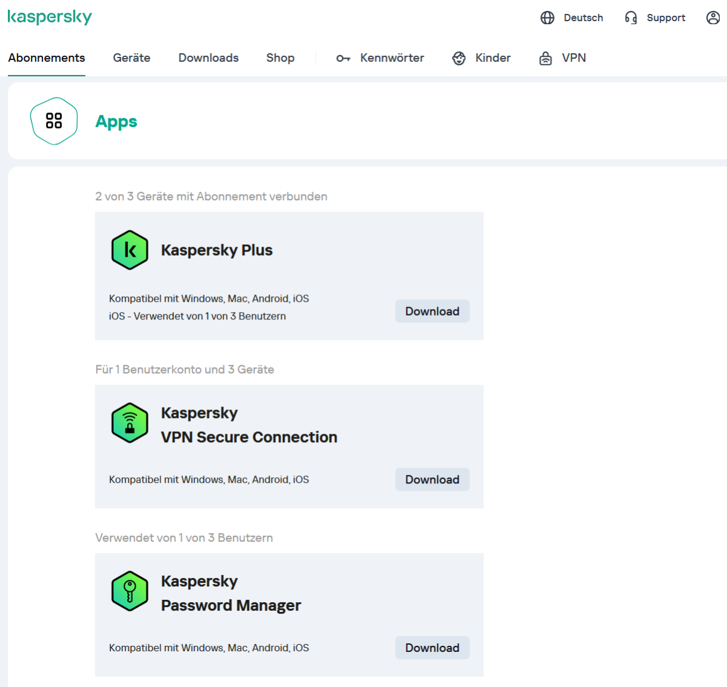Click the child face icon beside Kinder
Screen dimensions: 727x687
click(459, 58)
